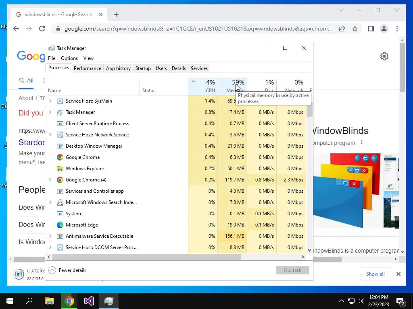Click the Chrome address bar URL
This screenshot has width=413, height=309.
click(x=198, y=29)
